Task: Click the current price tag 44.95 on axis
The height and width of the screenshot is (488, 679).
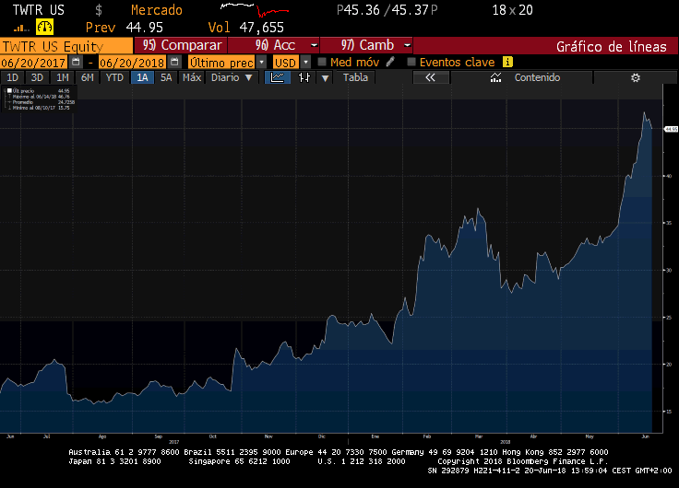Action: tap(671, 129)
